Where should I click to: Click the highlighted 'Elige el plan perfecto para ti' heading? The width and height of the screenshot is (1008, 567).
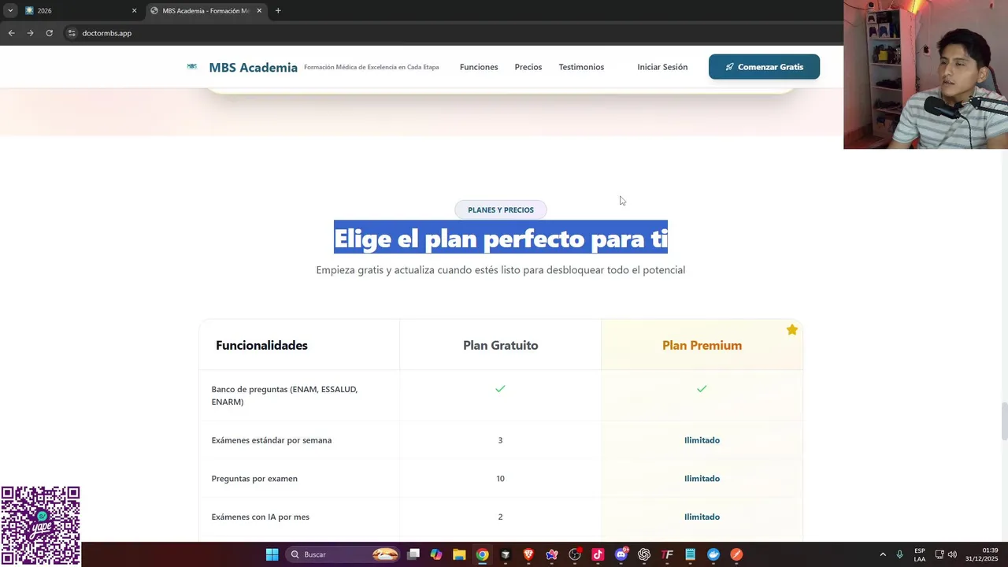click(501, 238)
